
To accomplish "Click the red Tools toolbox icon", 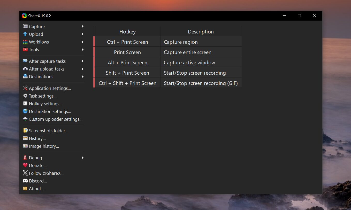I will [25, 50].
